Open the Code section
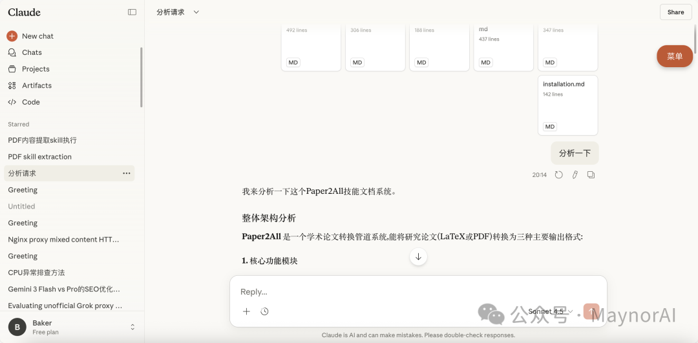 [31, 102]
